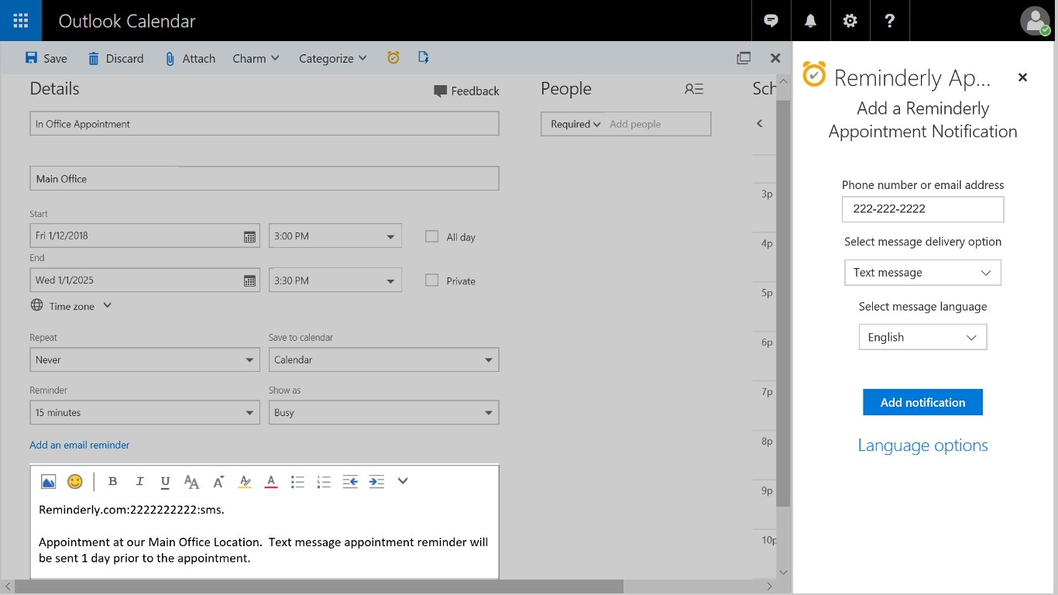Click the Reminderly.com:2222222222:sms. text line

132,510
